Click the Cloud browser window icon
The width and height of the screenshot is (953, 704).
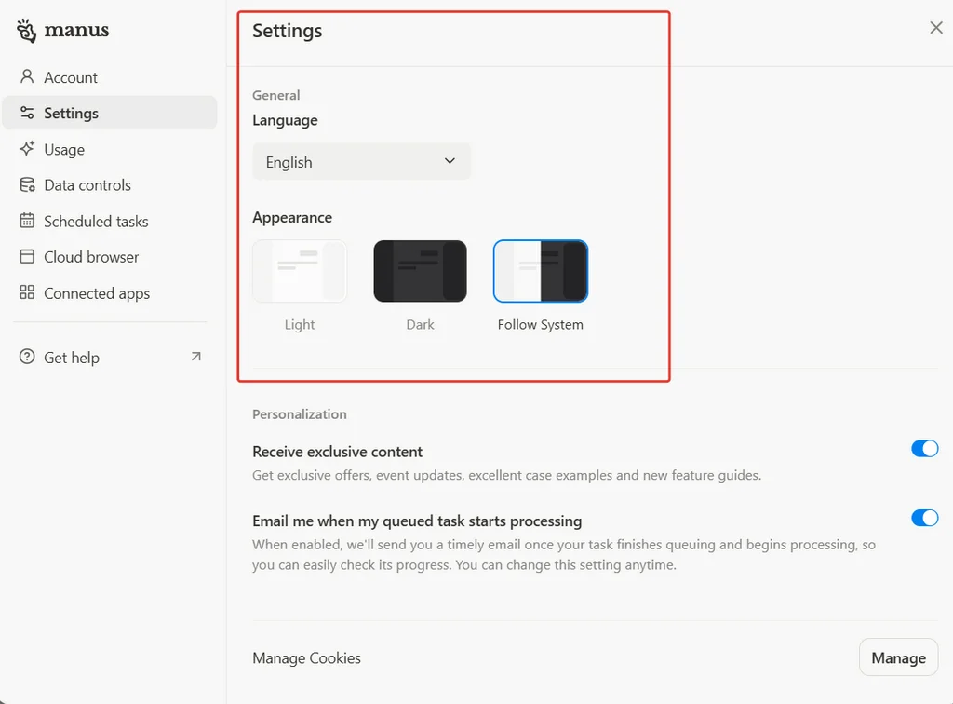[27, 257]
